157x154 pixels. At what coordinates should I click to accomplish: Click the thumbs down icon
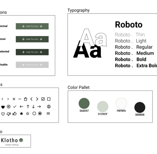click(9, 114)
